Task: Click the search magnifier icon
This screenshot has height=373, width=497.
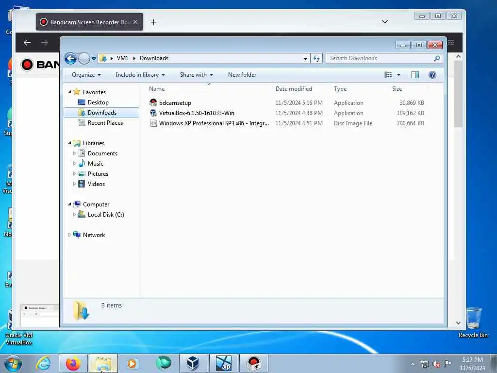Action: 437,58
